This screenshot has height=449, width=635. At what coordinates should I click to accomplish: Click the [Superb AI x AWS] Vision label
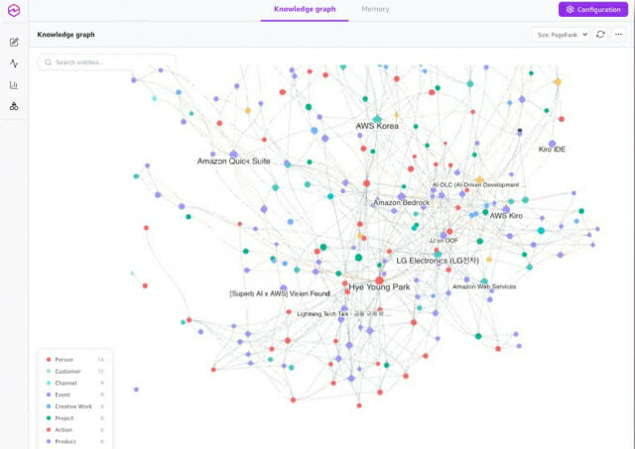point(282,293)
